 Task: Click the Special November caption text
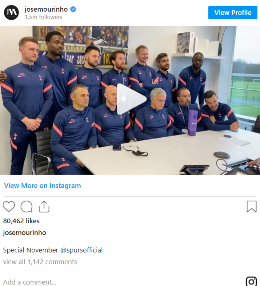[x=31, y=250]
